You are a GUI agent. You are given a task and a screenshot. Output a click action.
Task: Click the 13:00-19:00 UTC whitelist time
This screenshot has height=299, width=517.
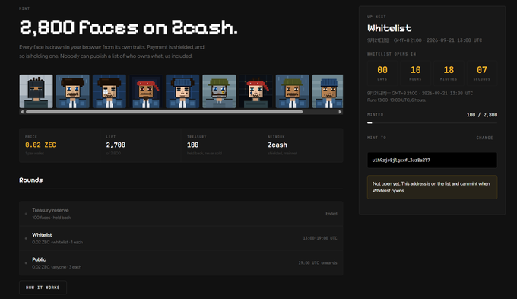point(320,238)
